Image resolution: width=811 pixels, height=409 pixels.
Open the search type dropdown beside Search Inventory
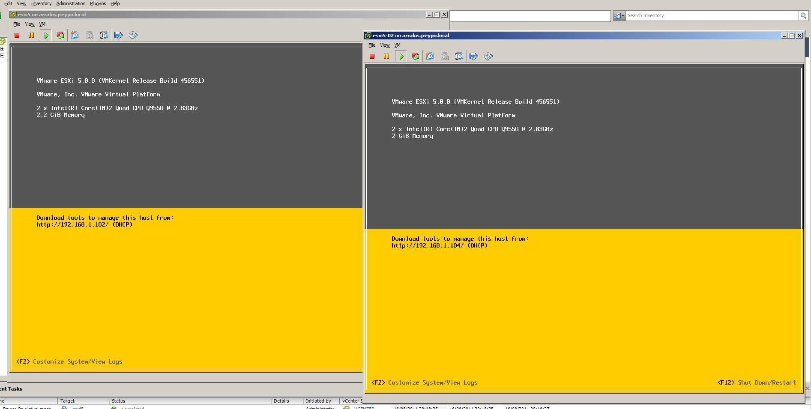(619, 16)
